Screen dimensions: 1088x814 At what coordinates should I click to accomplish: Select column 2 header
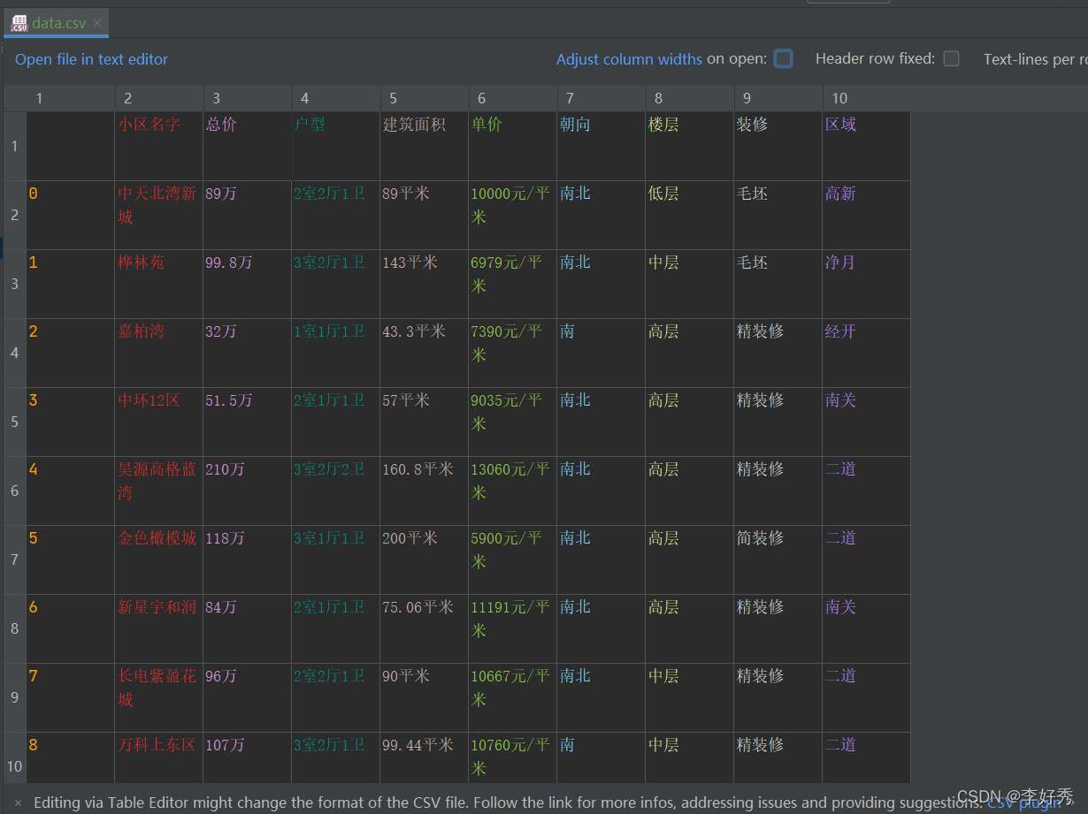pos(159,98)
